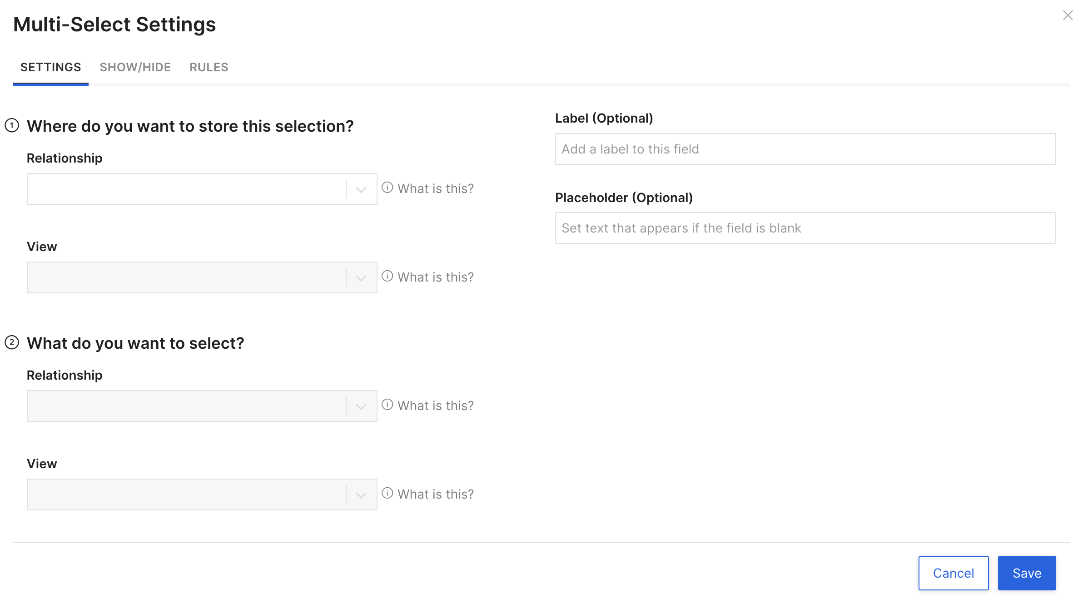Click info icon beside select-section Relationship field
Image resolution: width=1083 pixels, height=604 pixels.
pyautogui.click(x=387, y=405)
